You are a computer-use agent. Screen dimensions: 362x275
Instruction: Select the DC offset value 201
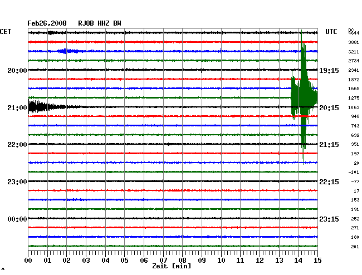[x=355, y=247]
